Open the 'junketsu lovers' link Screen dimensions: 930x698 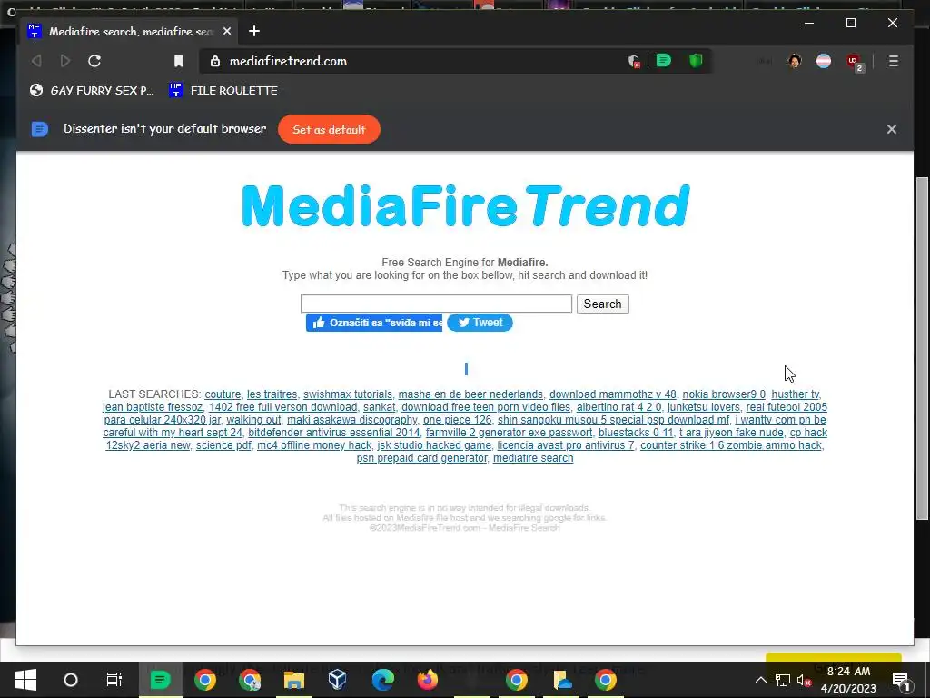coord(704,407)
